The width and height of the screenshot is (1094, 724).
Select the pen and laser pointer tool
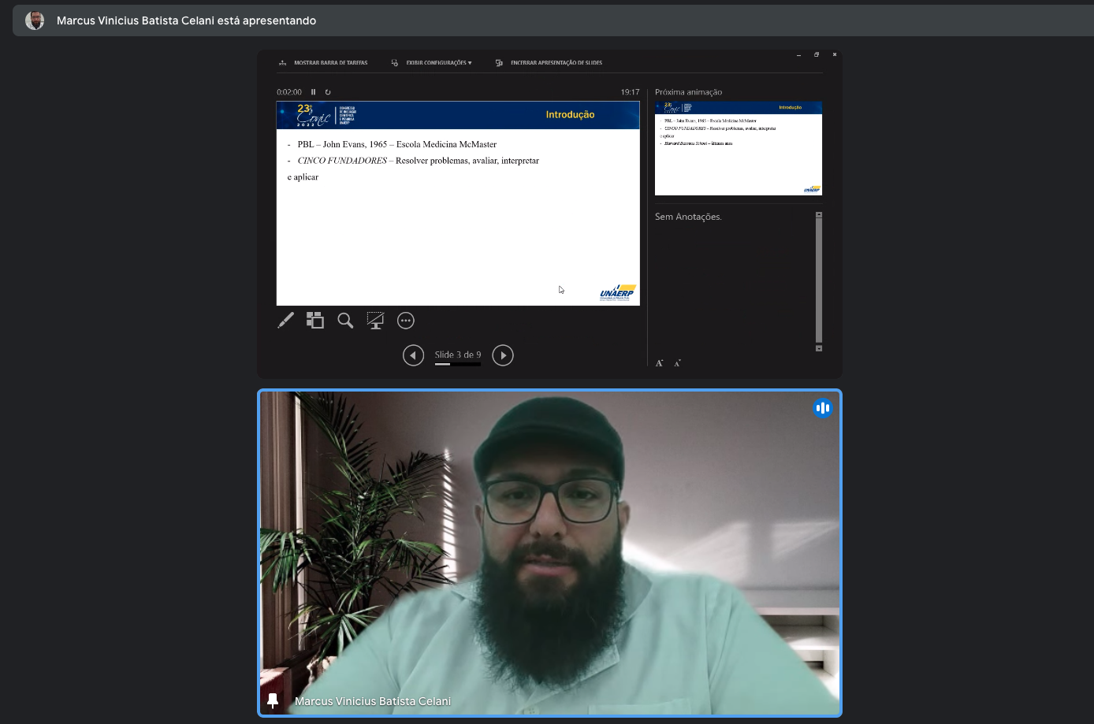pyautogui.click(x=286, y=320)
